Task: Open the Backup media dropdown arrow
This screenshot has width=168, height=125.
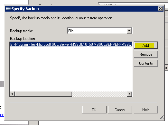Action: 129,31
